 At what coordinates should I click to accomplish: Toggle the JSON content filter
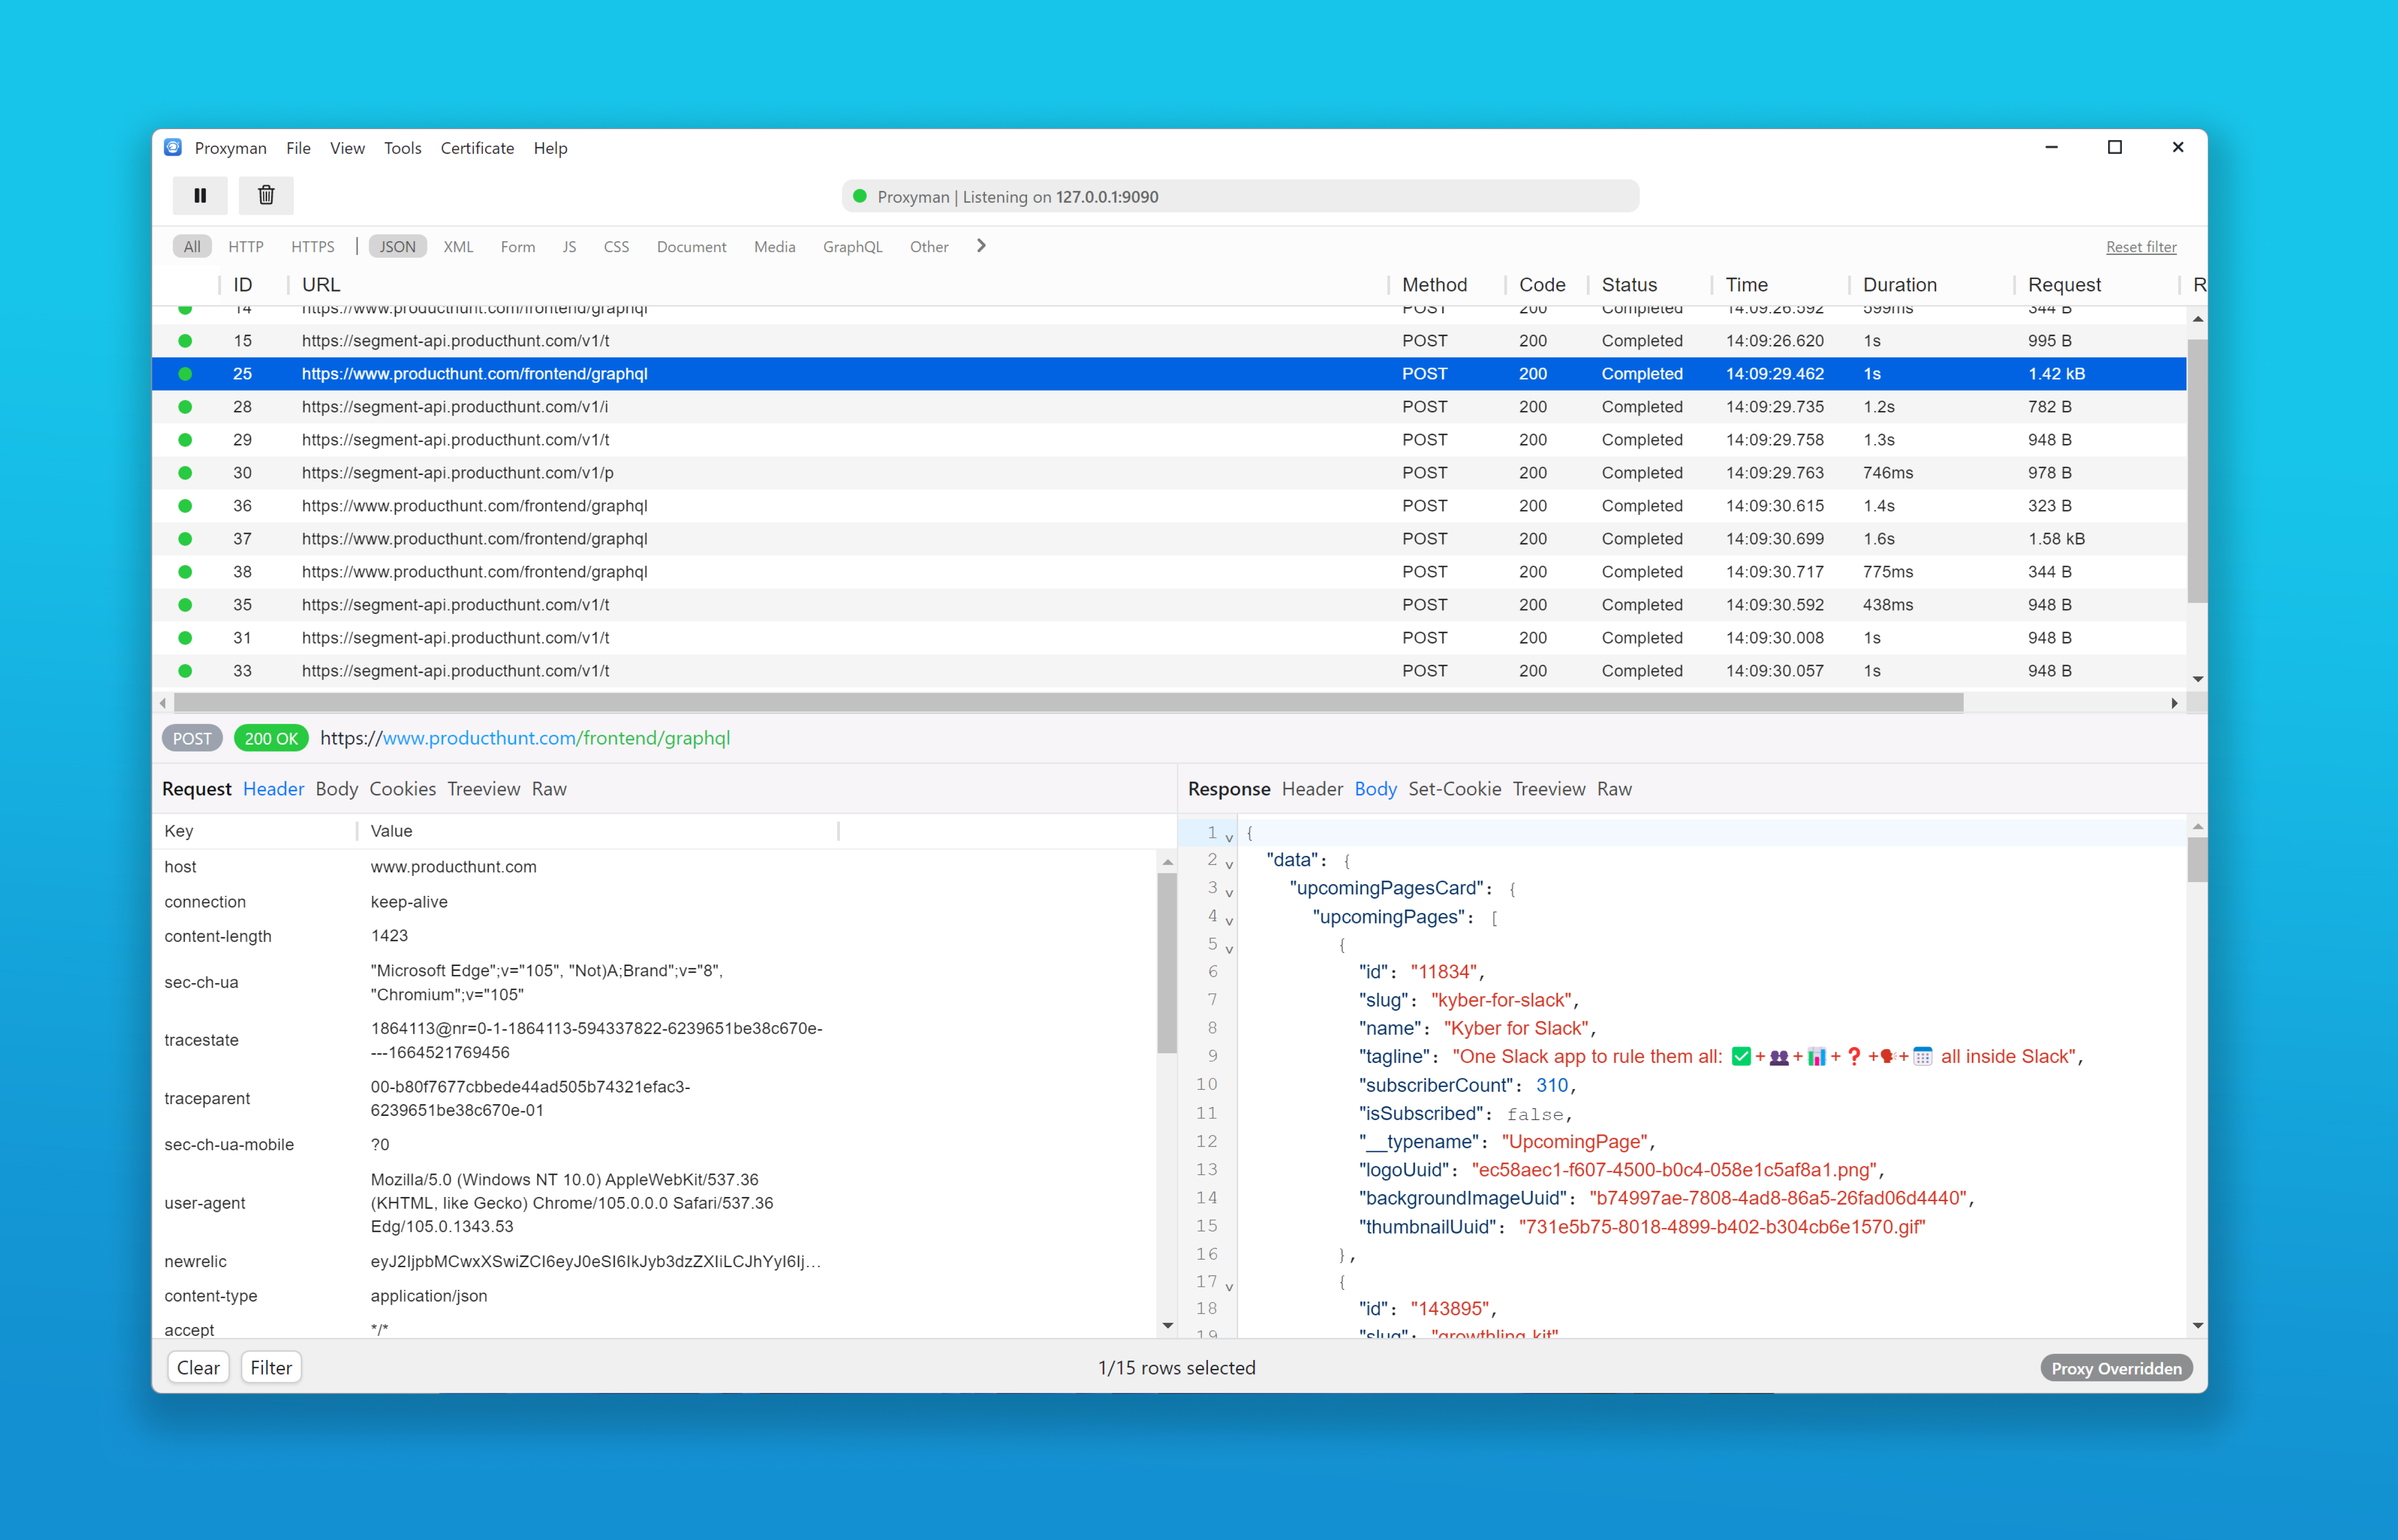(x=398, y=247)
